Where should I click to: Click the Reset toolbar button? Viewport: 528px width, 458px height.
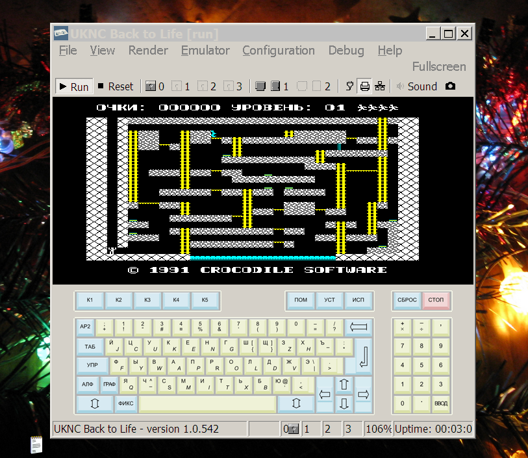[x=116, y=86]
